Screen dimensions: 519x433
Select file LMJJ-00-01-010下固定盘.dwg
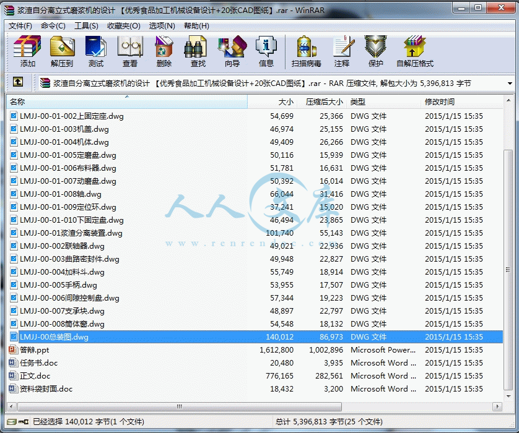point(71,220)
